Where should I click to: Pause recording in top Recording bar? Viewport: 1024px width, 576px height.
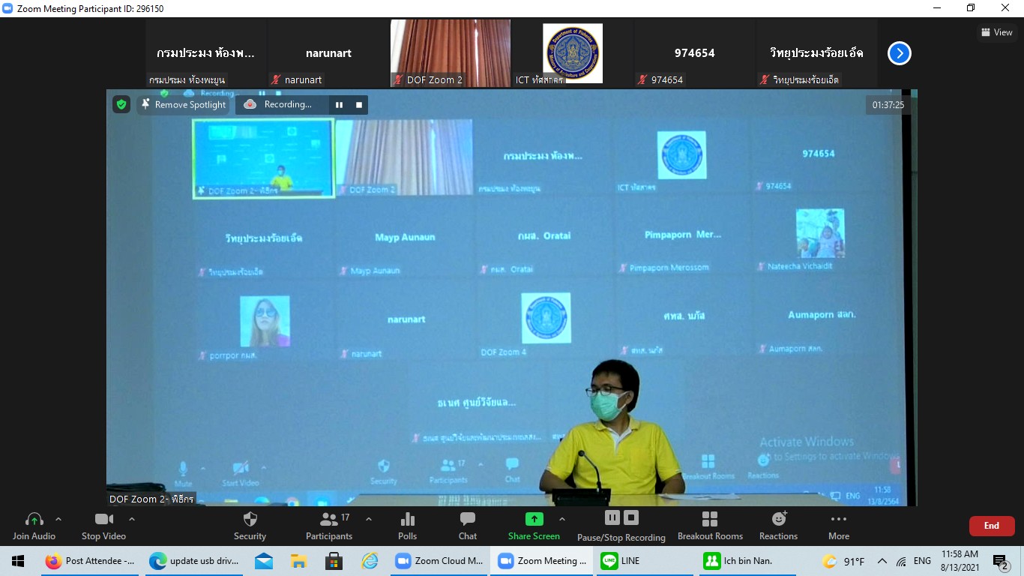coord(339,105)
